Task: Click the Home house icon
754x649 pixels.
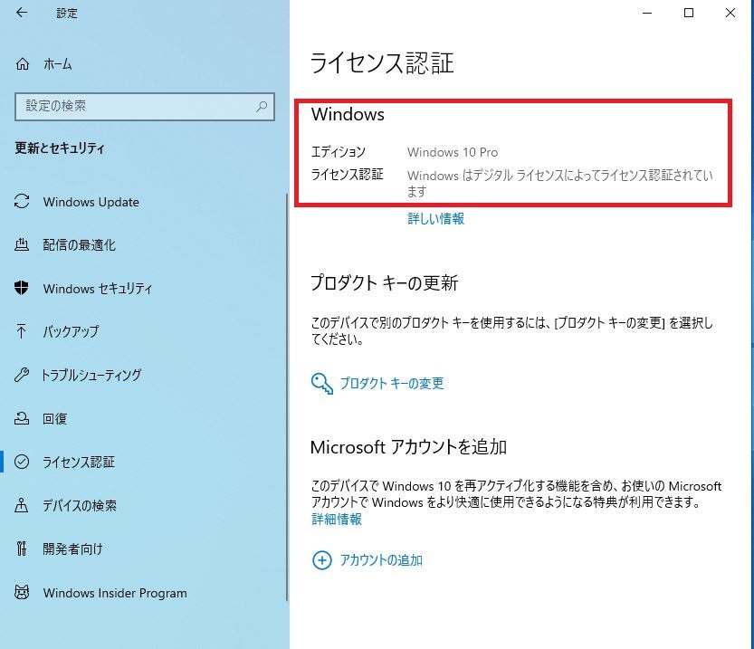Action: (23, 64)
